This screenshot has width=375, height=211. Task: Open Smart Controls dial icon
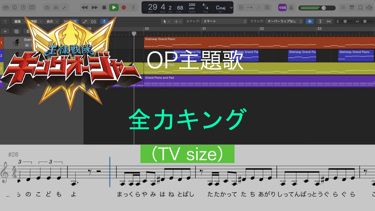click(47, 7)
